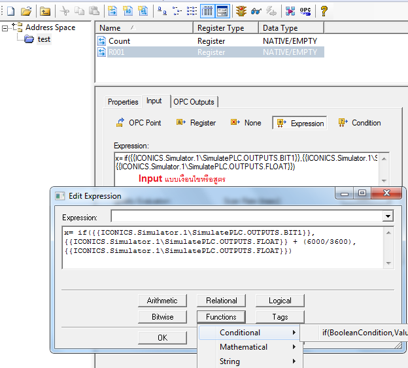Click the Register Type column header
This screenshot has height=368, width=408.
[226, 28]
